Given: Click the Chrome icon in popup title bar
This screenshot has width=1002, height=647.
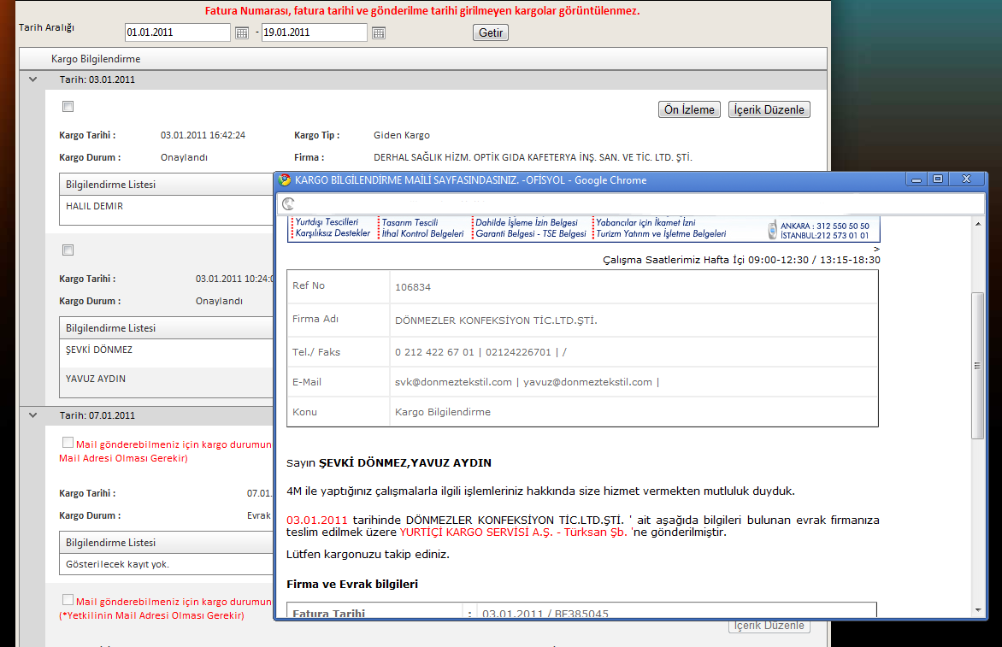Looking at the screenshot, I should click(284, 180).
